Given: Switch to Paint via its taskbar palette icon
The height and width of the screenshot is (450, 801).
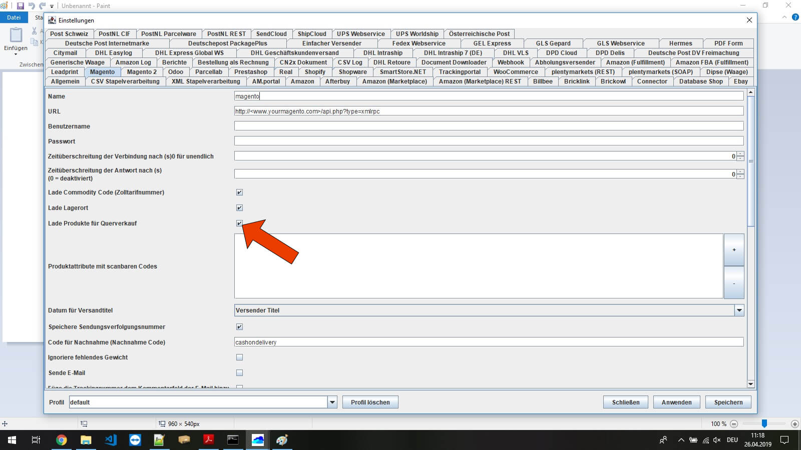Looking at the screenshot, I should tap(282, 440).
